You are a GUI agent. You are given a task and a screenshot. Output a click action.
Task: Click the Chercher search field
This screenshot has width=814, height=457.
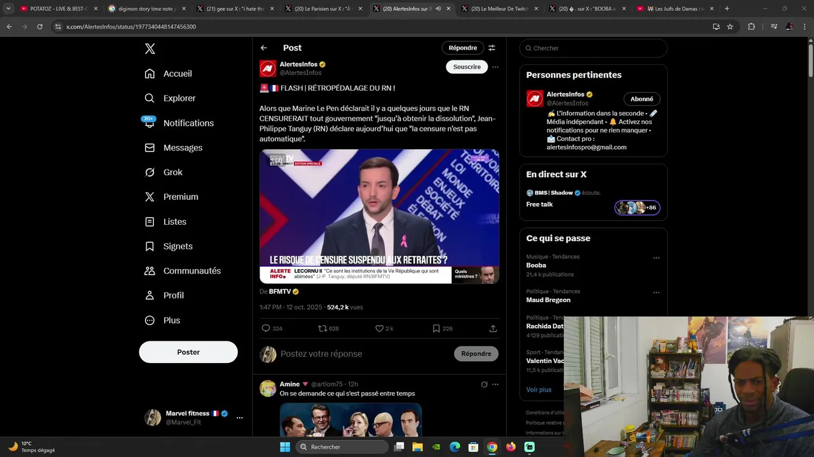click(x=593, y=48)
